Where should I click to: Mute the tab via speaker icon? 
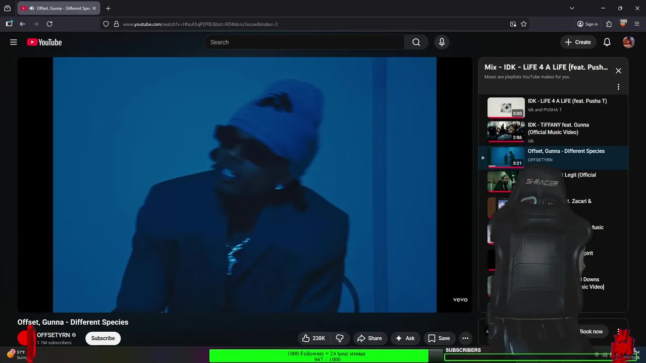point(32,8)
